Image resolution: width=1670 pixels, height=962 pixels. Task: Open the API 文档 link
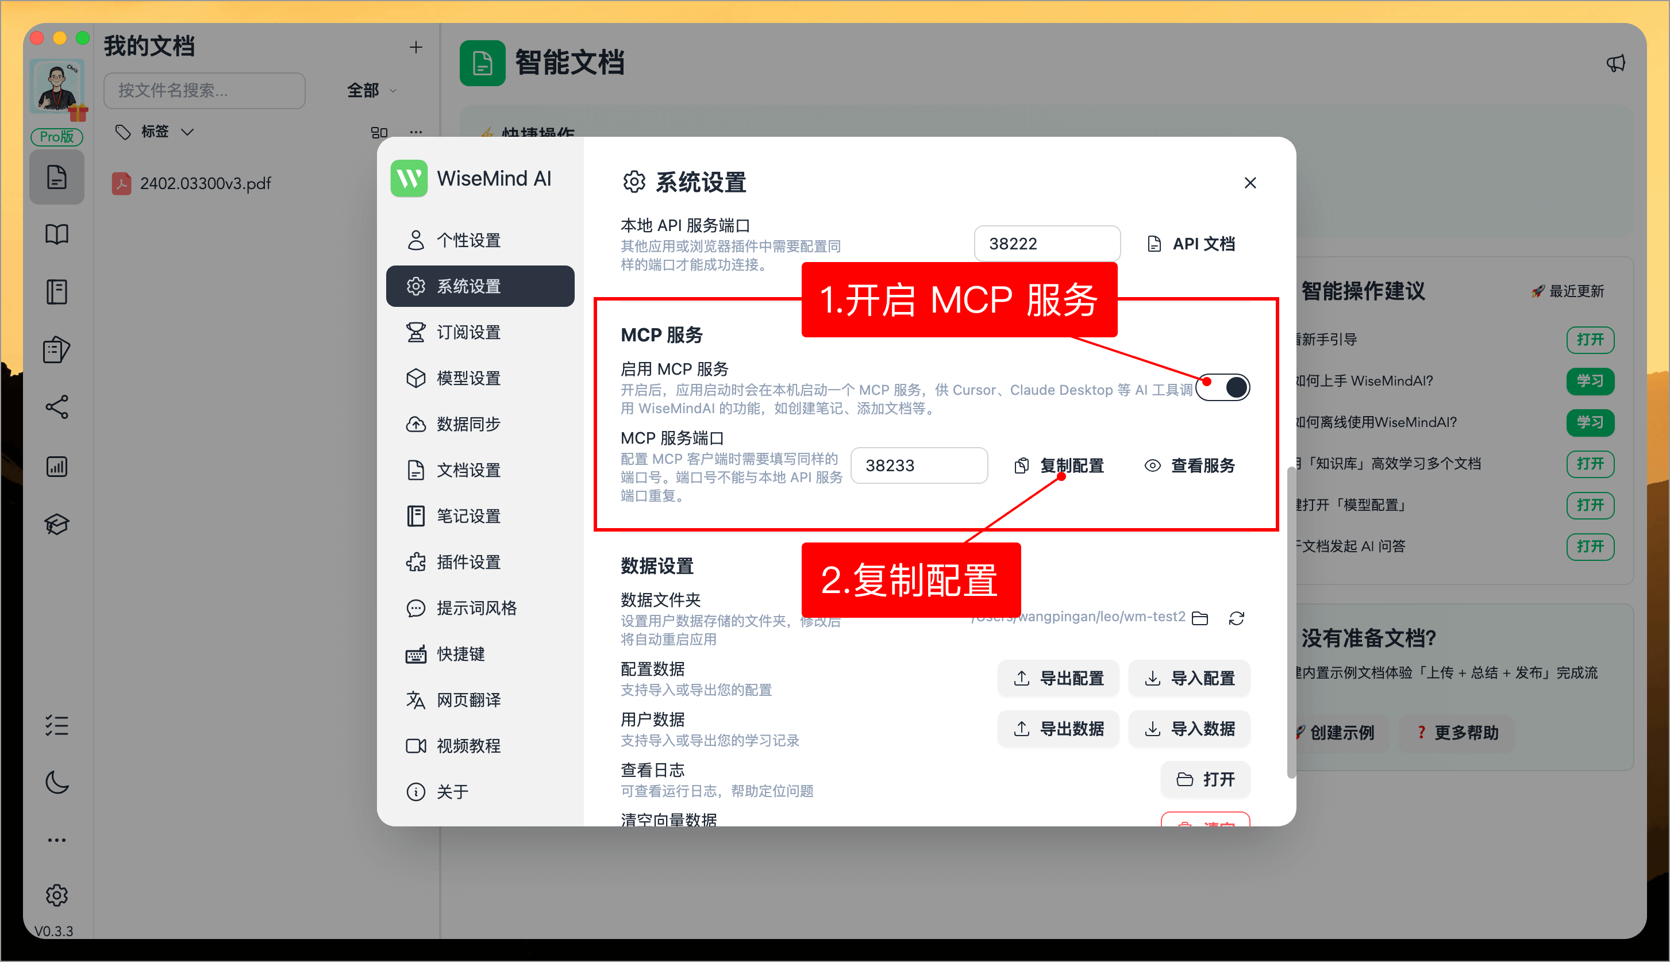(1191, 243)
